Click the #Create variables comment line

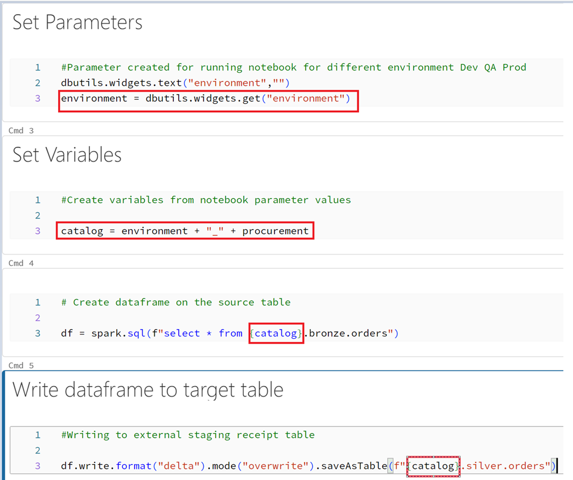pos(206,200)
